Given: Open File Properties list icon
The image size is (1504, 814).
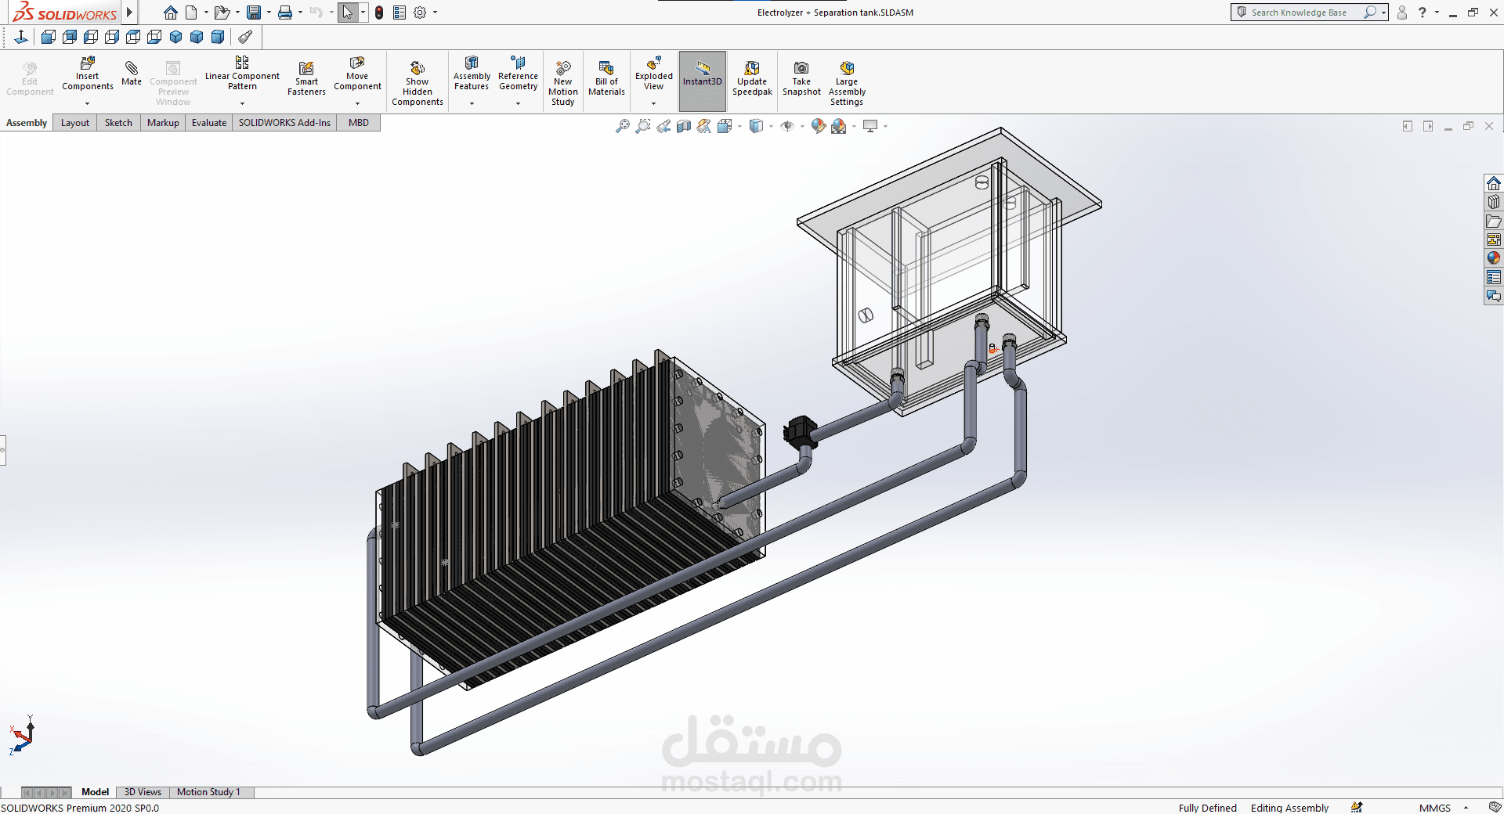Looking at the screenshot, I should click(x=399, y=13).
